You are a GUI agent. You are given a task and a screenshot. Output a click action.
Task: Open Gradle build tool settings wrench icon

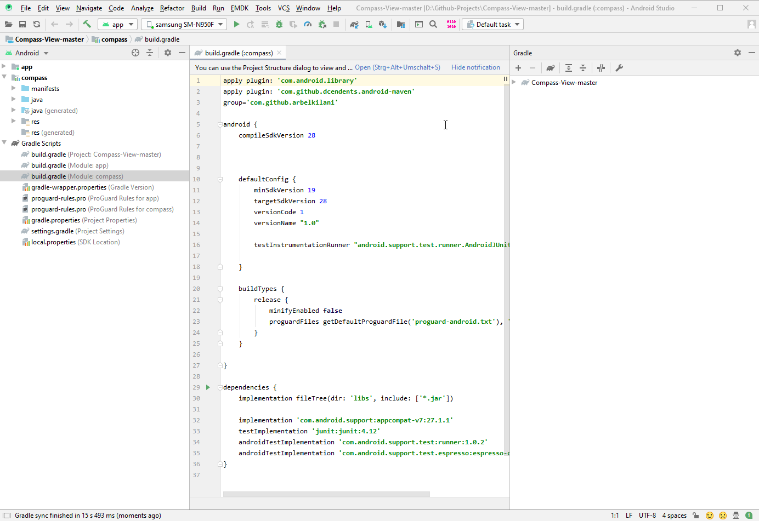click(x=619, y=68)
